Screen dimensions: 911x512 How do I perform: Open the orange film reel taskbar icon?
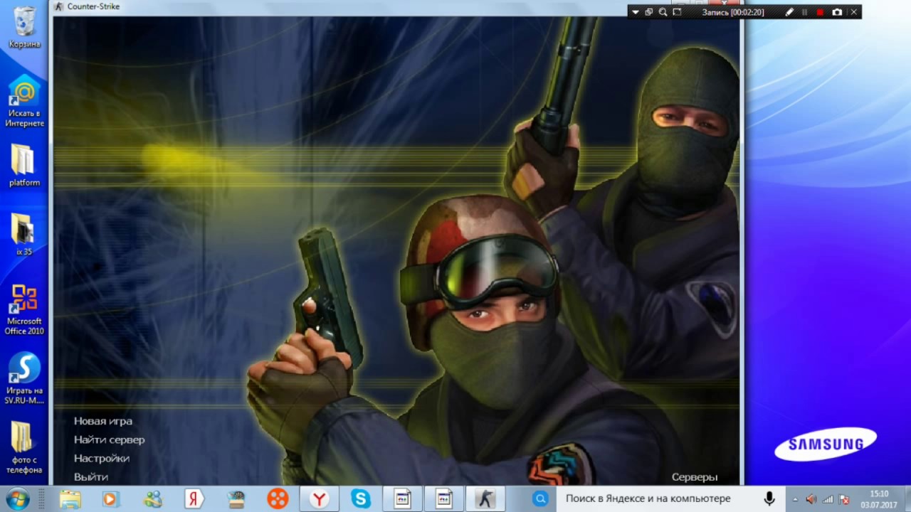[278, 498]
